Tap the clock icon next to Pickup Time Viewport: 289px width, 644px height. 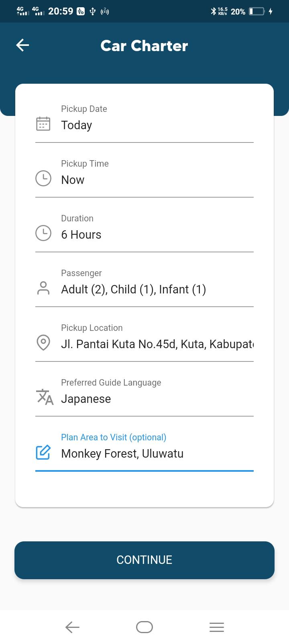[43, 178]
